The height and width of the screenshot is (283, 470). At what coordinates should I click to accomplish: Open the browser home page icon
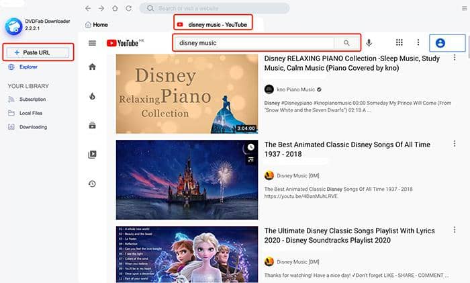[x=115, y=9]
